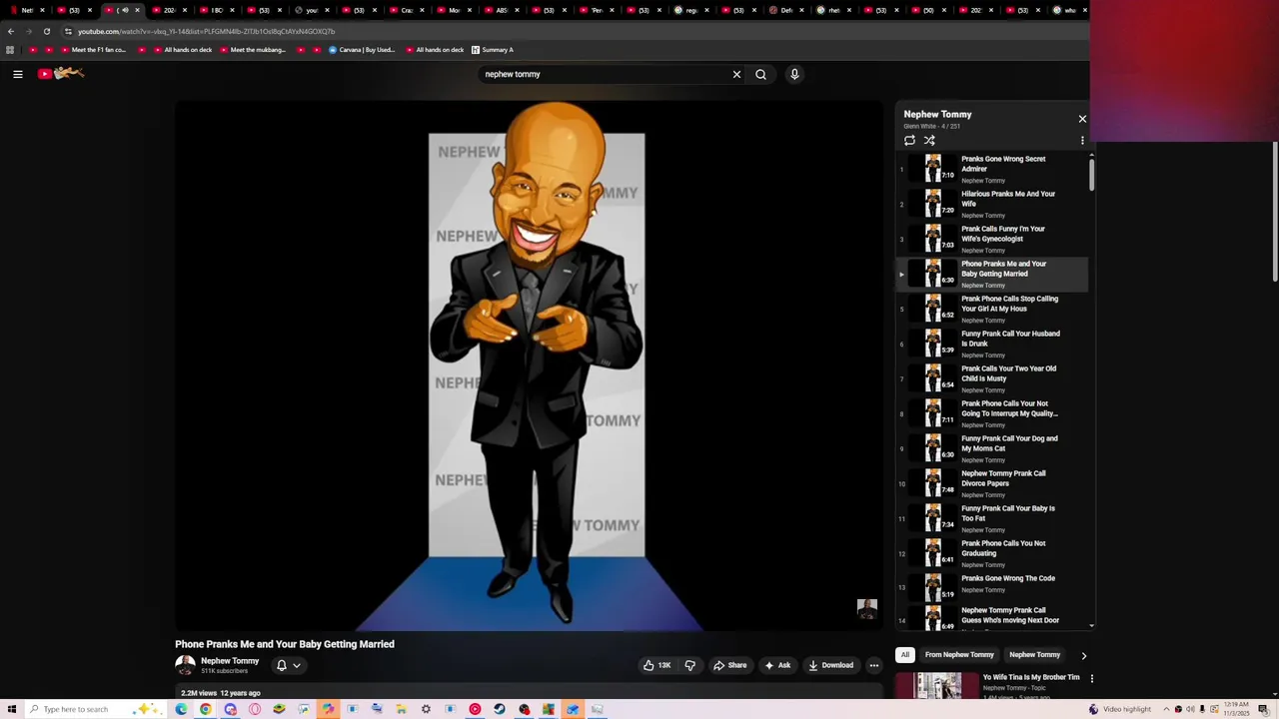Open more actions ellipsis under video
This screenshot has width=1279, height=719.
click(873, 665)
